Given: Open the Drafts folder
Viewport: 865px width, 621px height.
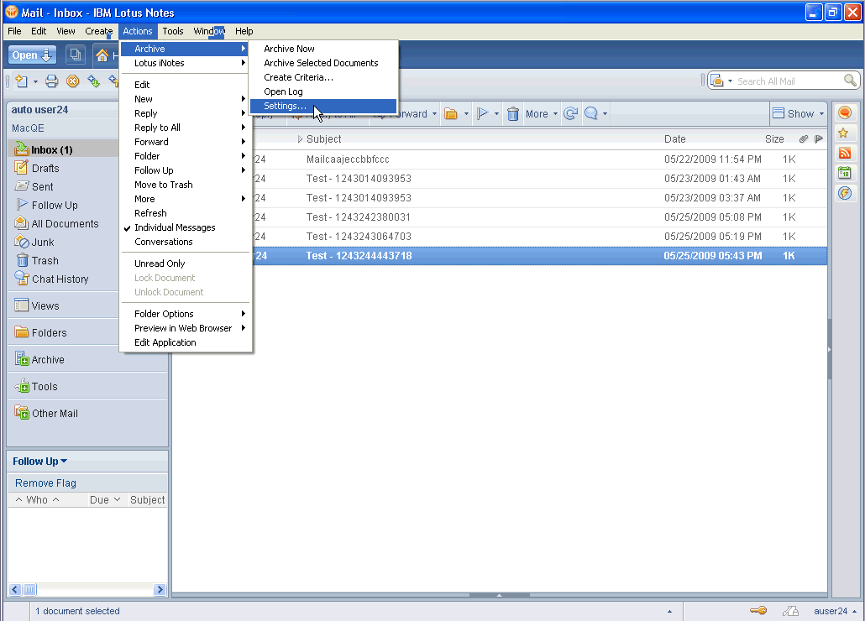Looking at the screenshot, I should 45,168.
